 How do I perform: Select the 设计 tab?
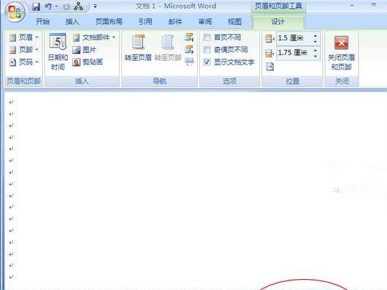[x=278, y=22]
